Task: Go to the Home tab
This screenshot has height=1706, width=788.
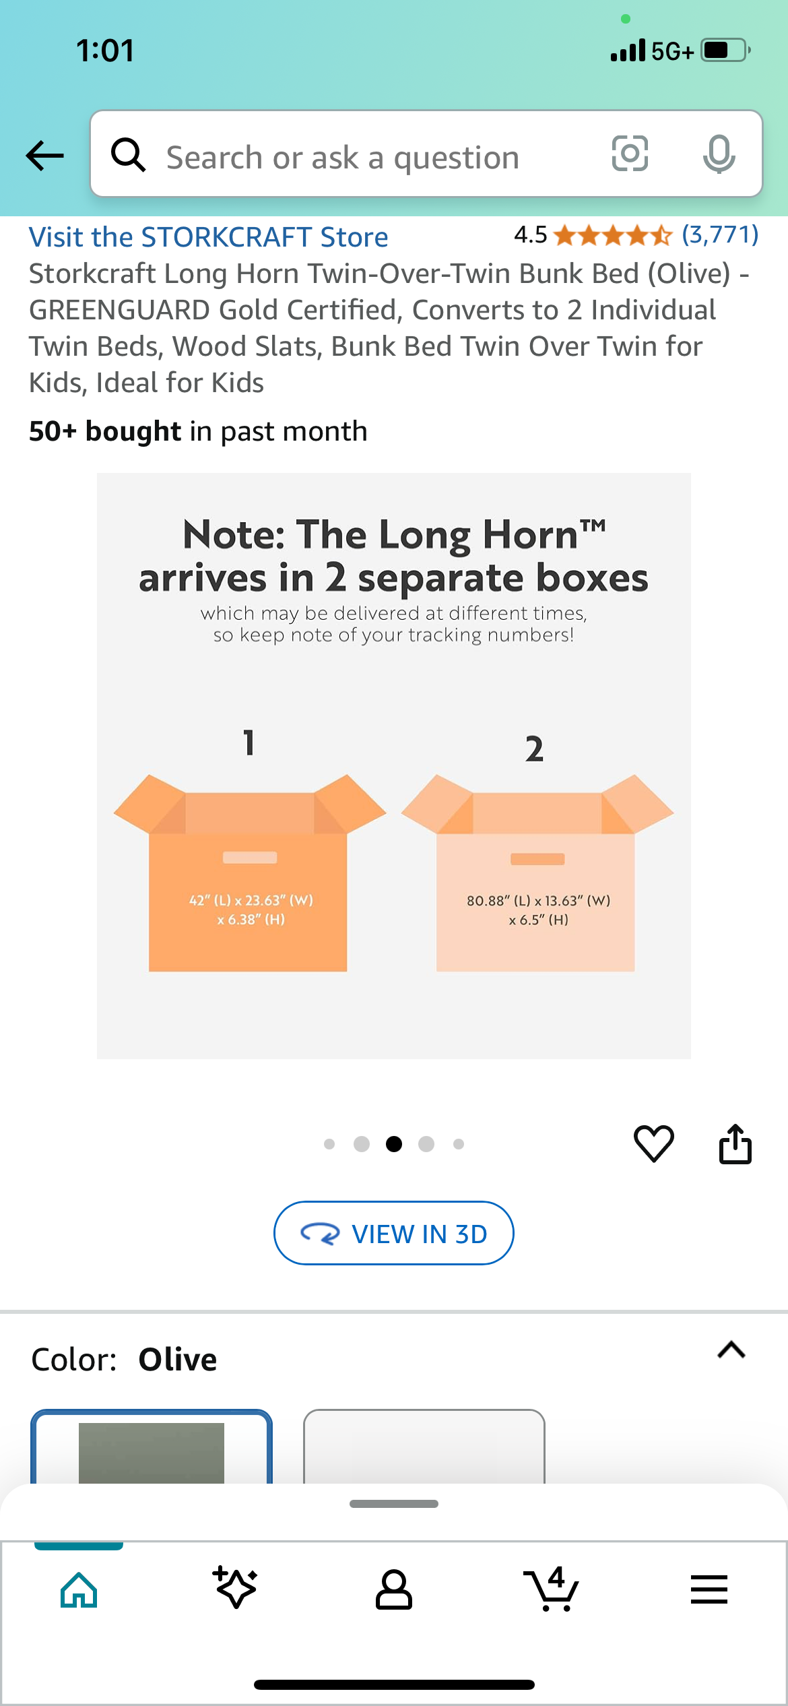Action: (79, 1589)
